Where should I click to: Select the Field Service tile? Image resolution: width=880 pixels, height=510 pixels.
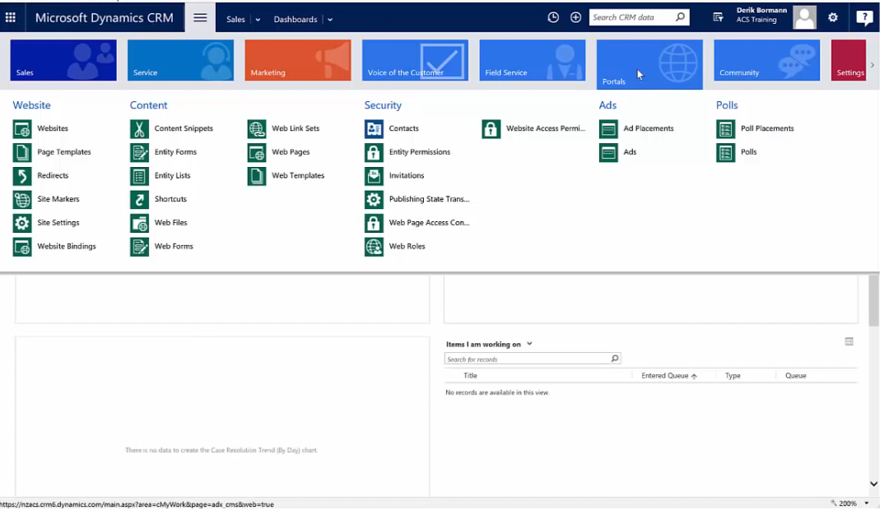point(533,60)
